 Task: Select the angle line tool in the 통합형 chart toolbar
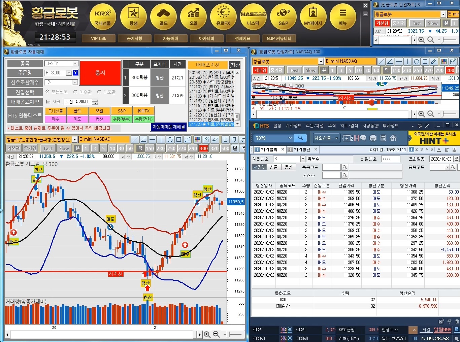[144, 139]
